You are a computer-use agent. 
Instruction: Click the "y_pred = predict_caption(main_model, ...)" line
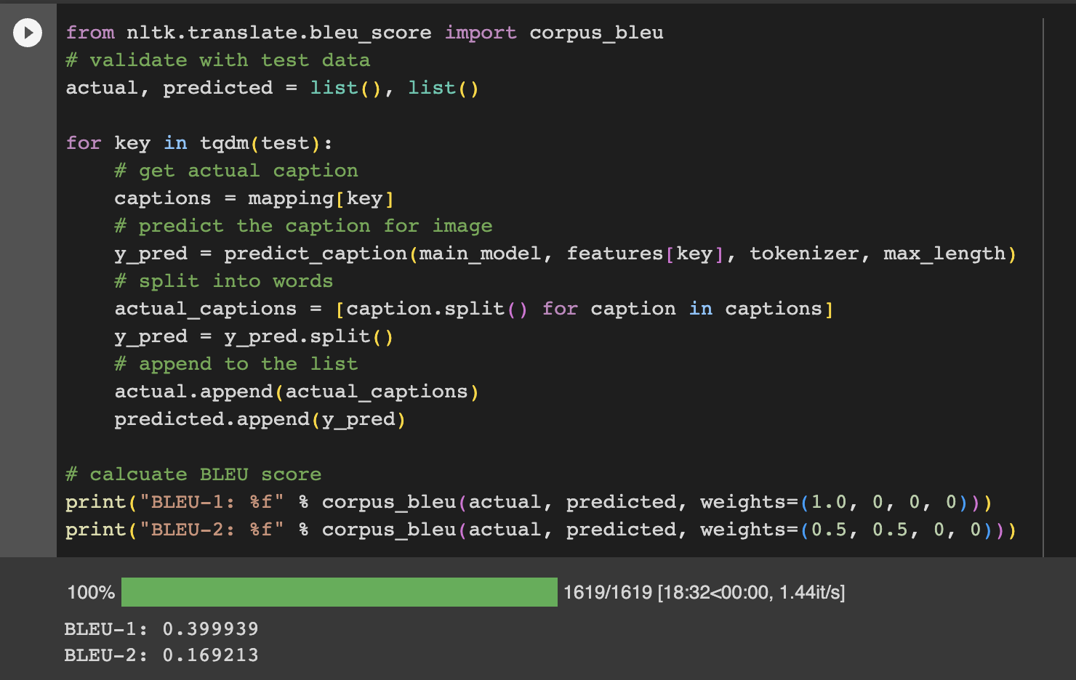click(x=565, y=254)
